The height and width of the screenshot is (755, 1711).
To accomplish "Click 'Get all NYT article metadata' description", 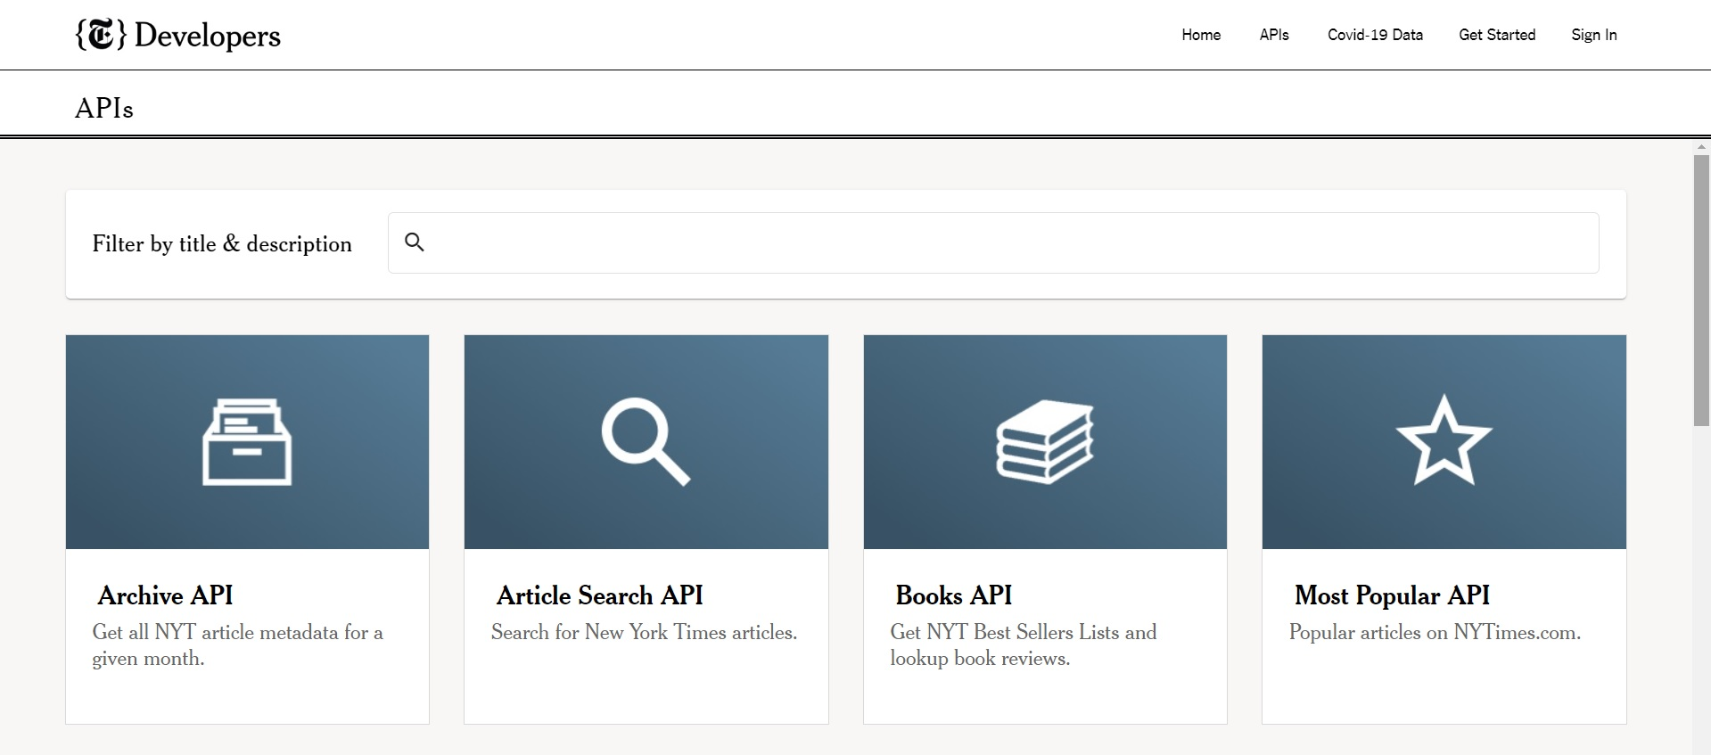I will tap(238, 645).
